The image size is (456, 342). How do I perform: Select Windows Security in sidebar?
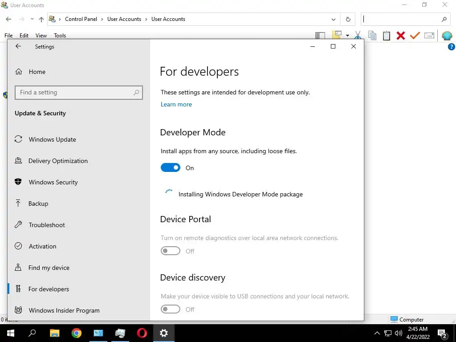pyautogui.click(x=53, y=182)
